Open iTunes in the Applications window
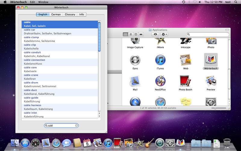 pos(160,60)
